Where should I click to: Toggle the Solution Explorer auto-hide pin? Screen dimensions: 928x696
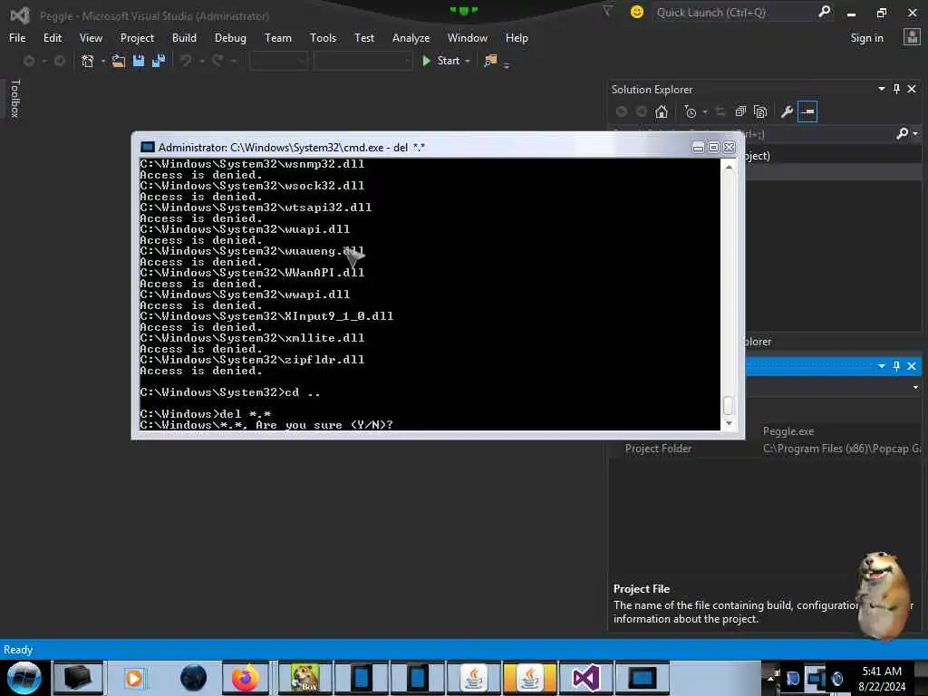click(x=896, y=89)
